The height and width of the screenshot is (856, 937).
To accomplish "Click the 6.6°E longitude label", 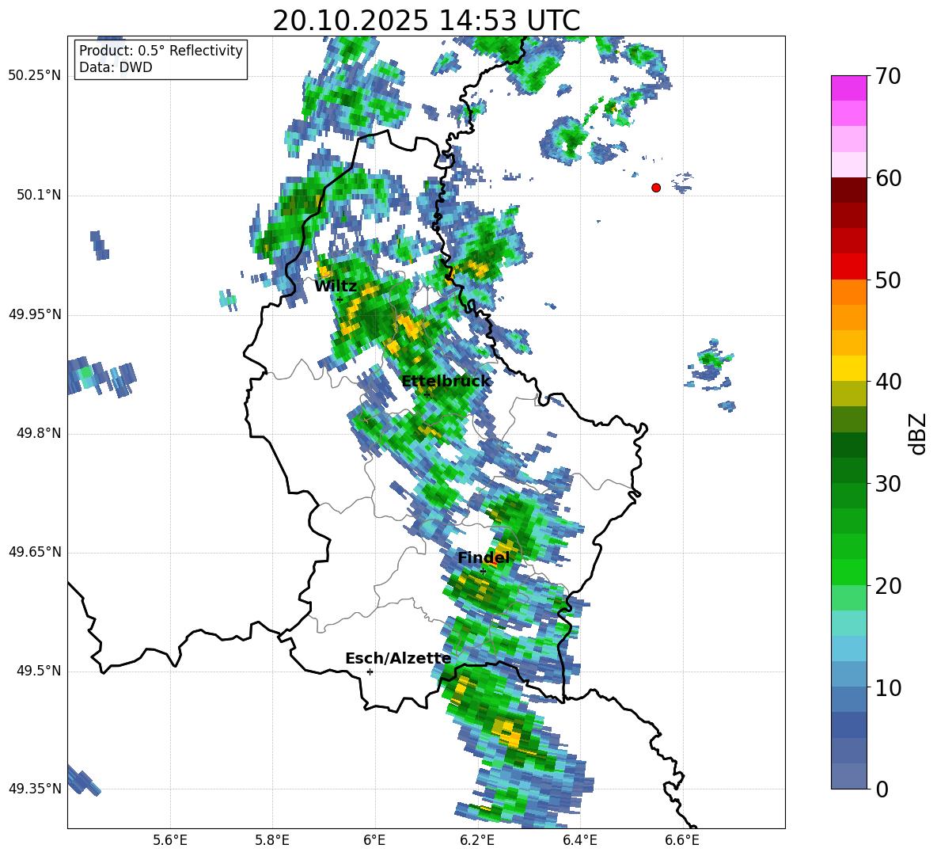I will (682, 840).
